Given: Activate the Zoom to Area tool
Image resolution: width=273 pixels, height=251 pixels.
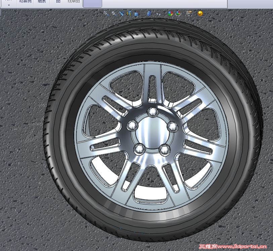Looking at the screenshot, I should click(114, 13).
